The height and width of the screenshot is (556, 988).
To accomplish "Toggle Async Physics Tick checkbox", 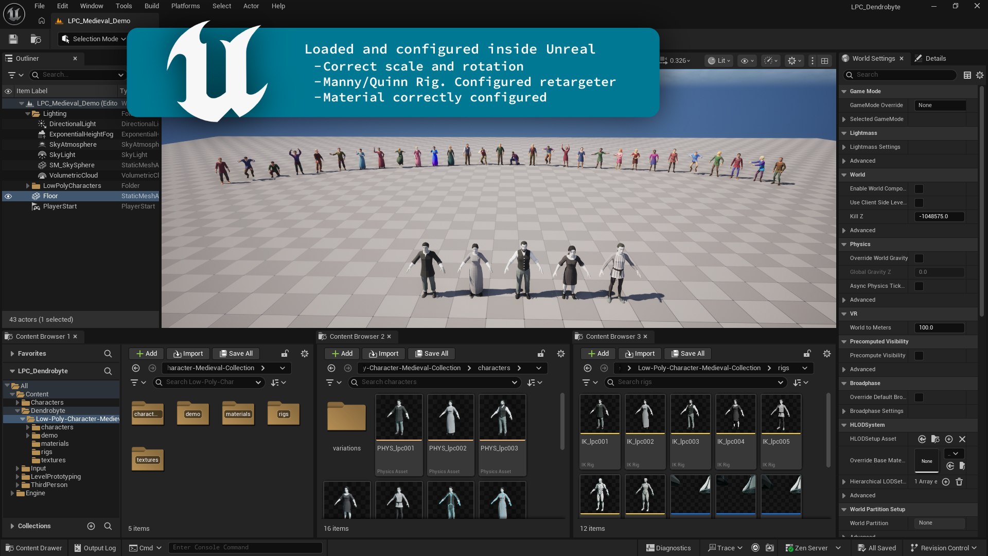I will click(x=919, y=286).
